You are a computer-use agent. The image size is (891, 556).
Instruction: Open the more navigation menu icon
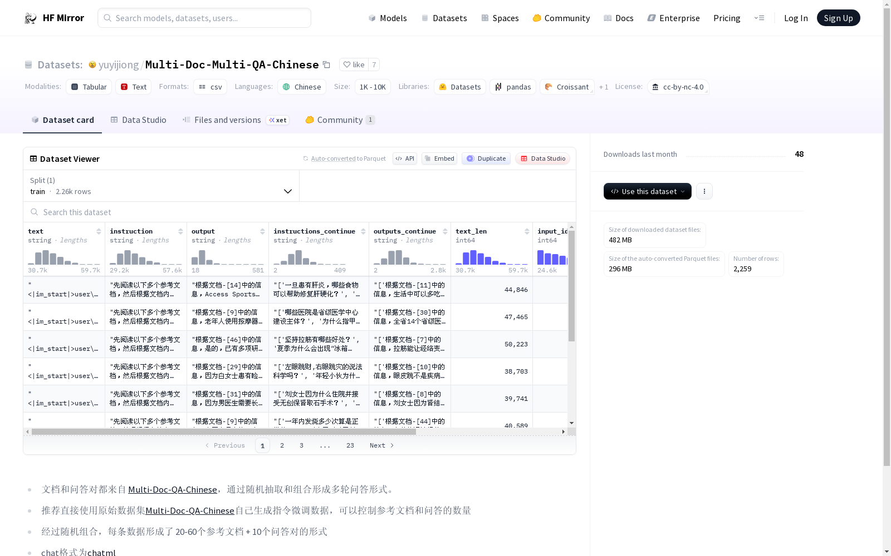[x=759, y=18]
